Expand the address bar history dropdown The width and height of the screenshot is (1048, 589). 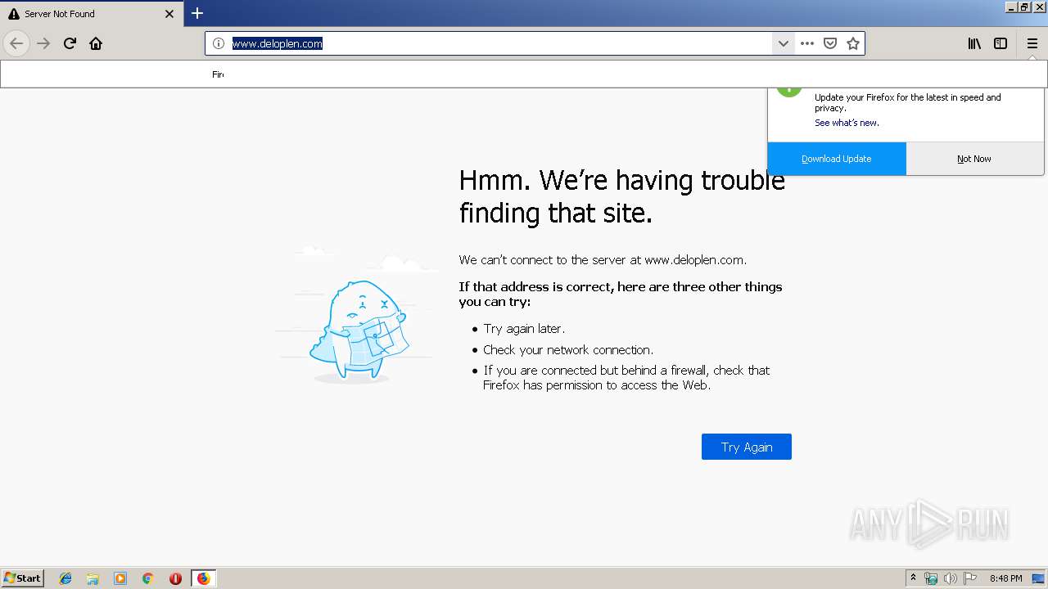coord(783,43)
